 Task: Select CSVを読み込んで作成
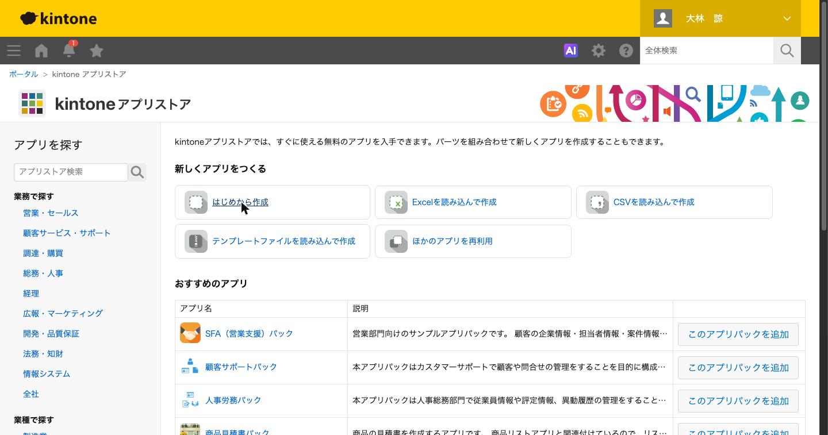point(654,202)
